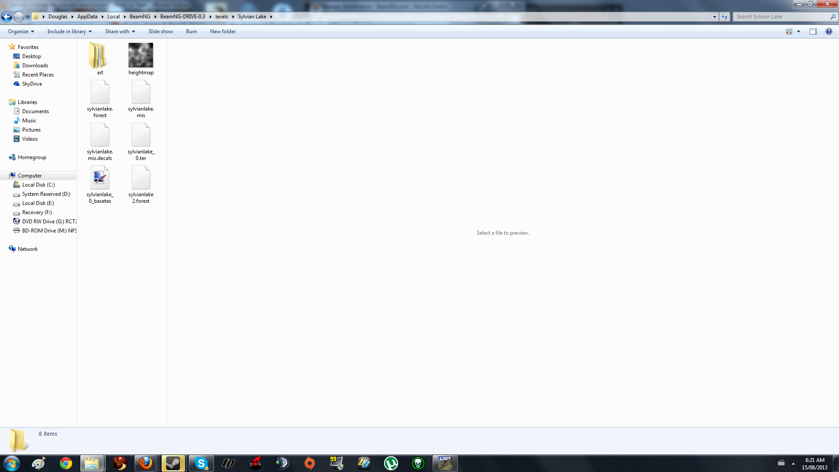The width and height of the screenshot is (839, 472).
Task: Open recent locations dropdown arrow
Action: (28, 17)
